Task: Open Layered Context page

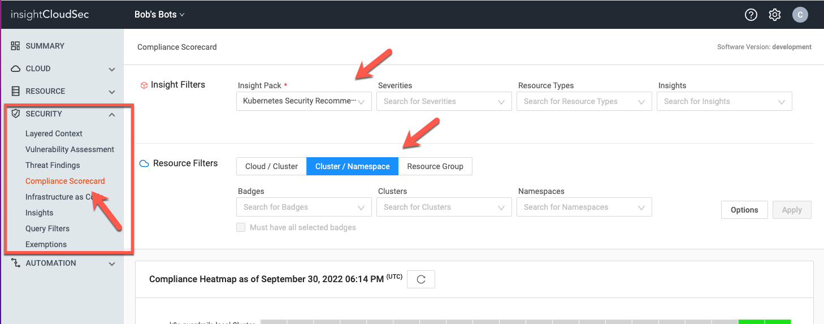Action: (54, 133)
